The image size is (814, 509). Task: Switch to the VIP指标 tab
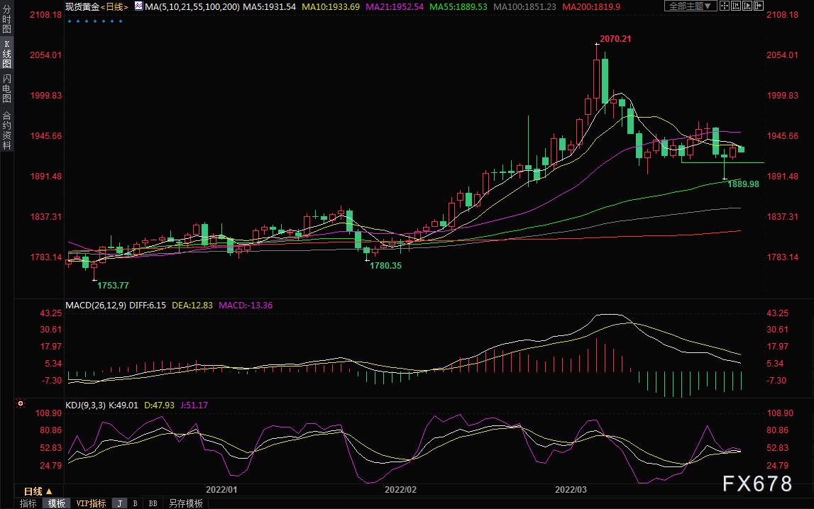point(91,503)
